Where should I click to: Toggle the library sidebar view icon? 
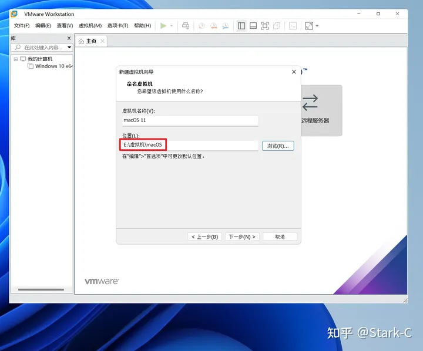point(241,26)
